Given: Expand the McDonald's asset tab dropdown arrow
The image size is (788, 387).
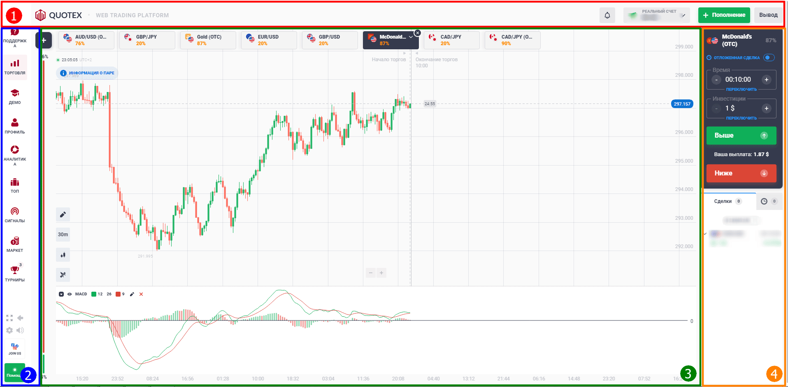Looking at the screenshot, I should [411, 37].
